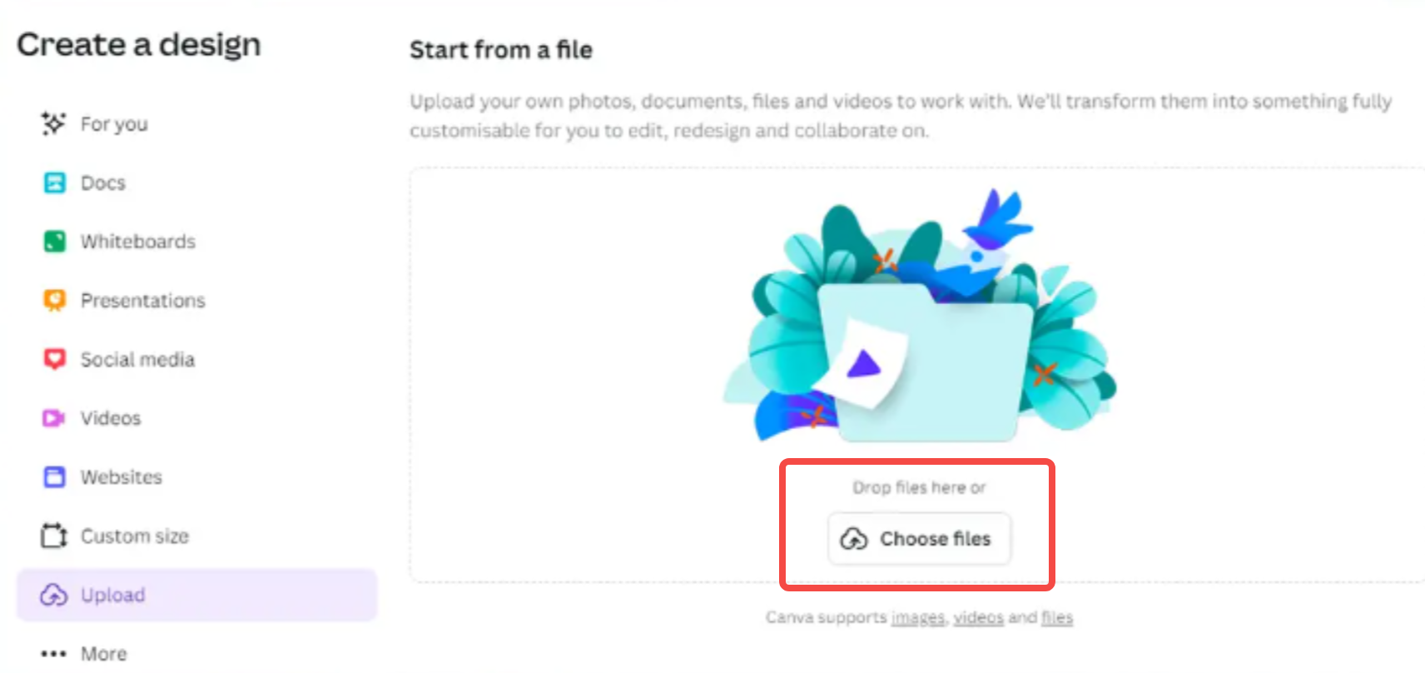Click the Videos play icon
Viewport: 1425px width, 673px height.
(x=53, y=417)
